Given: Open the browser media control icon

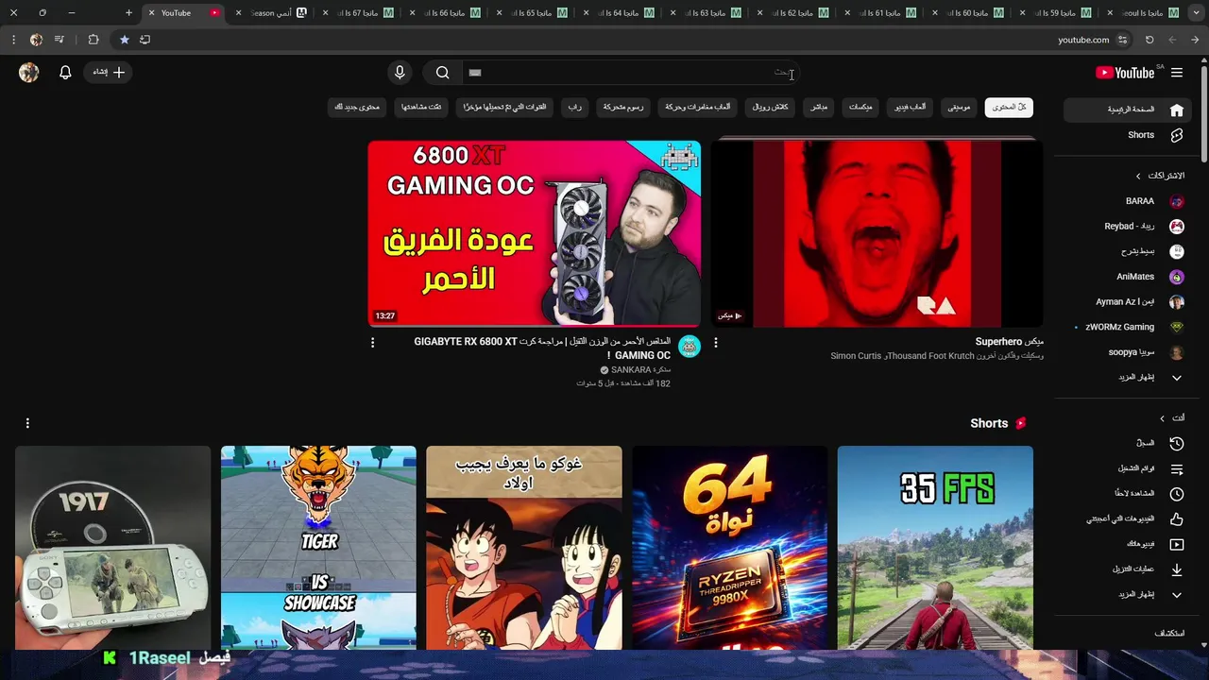Looking at the screenshot, I should tap(60, 40).
